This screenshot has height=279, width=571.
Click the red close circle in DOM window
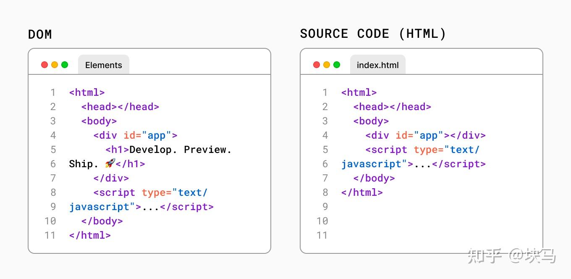[x=45, y=65]
